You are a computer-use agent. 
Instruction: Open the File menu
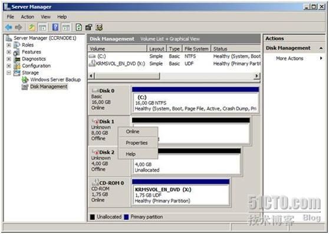[x=10, y=16]
